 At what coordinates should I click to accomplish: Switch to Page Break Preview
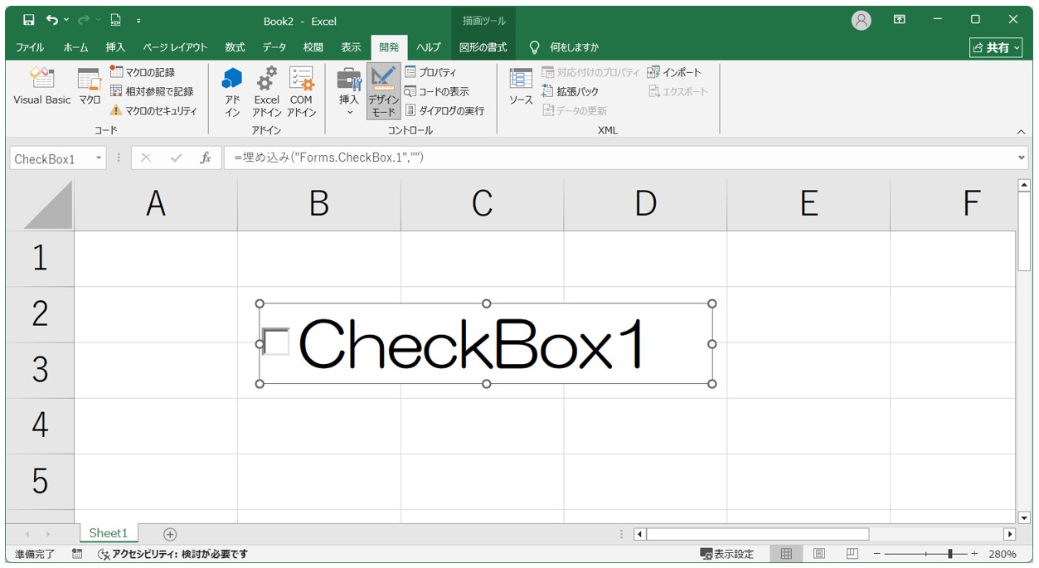852,554
